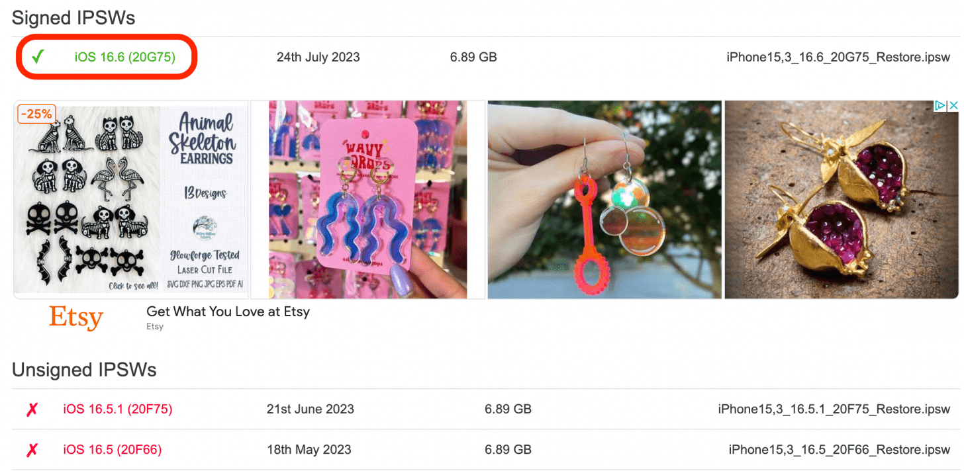Click the 'Get What You Love at Etsy' headline
This screenshot has width=964, height=471.
228,312
